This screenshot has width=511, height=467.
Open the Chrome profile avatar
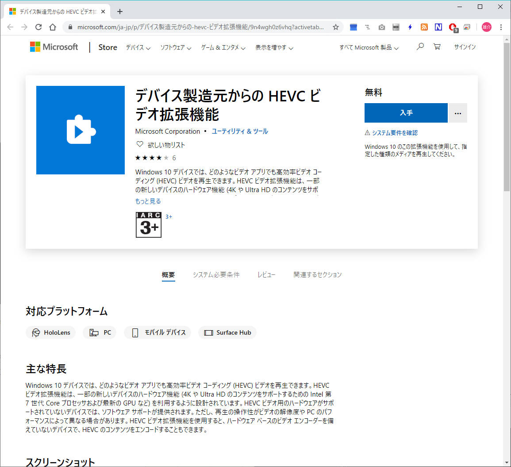[x=487, y=27]
